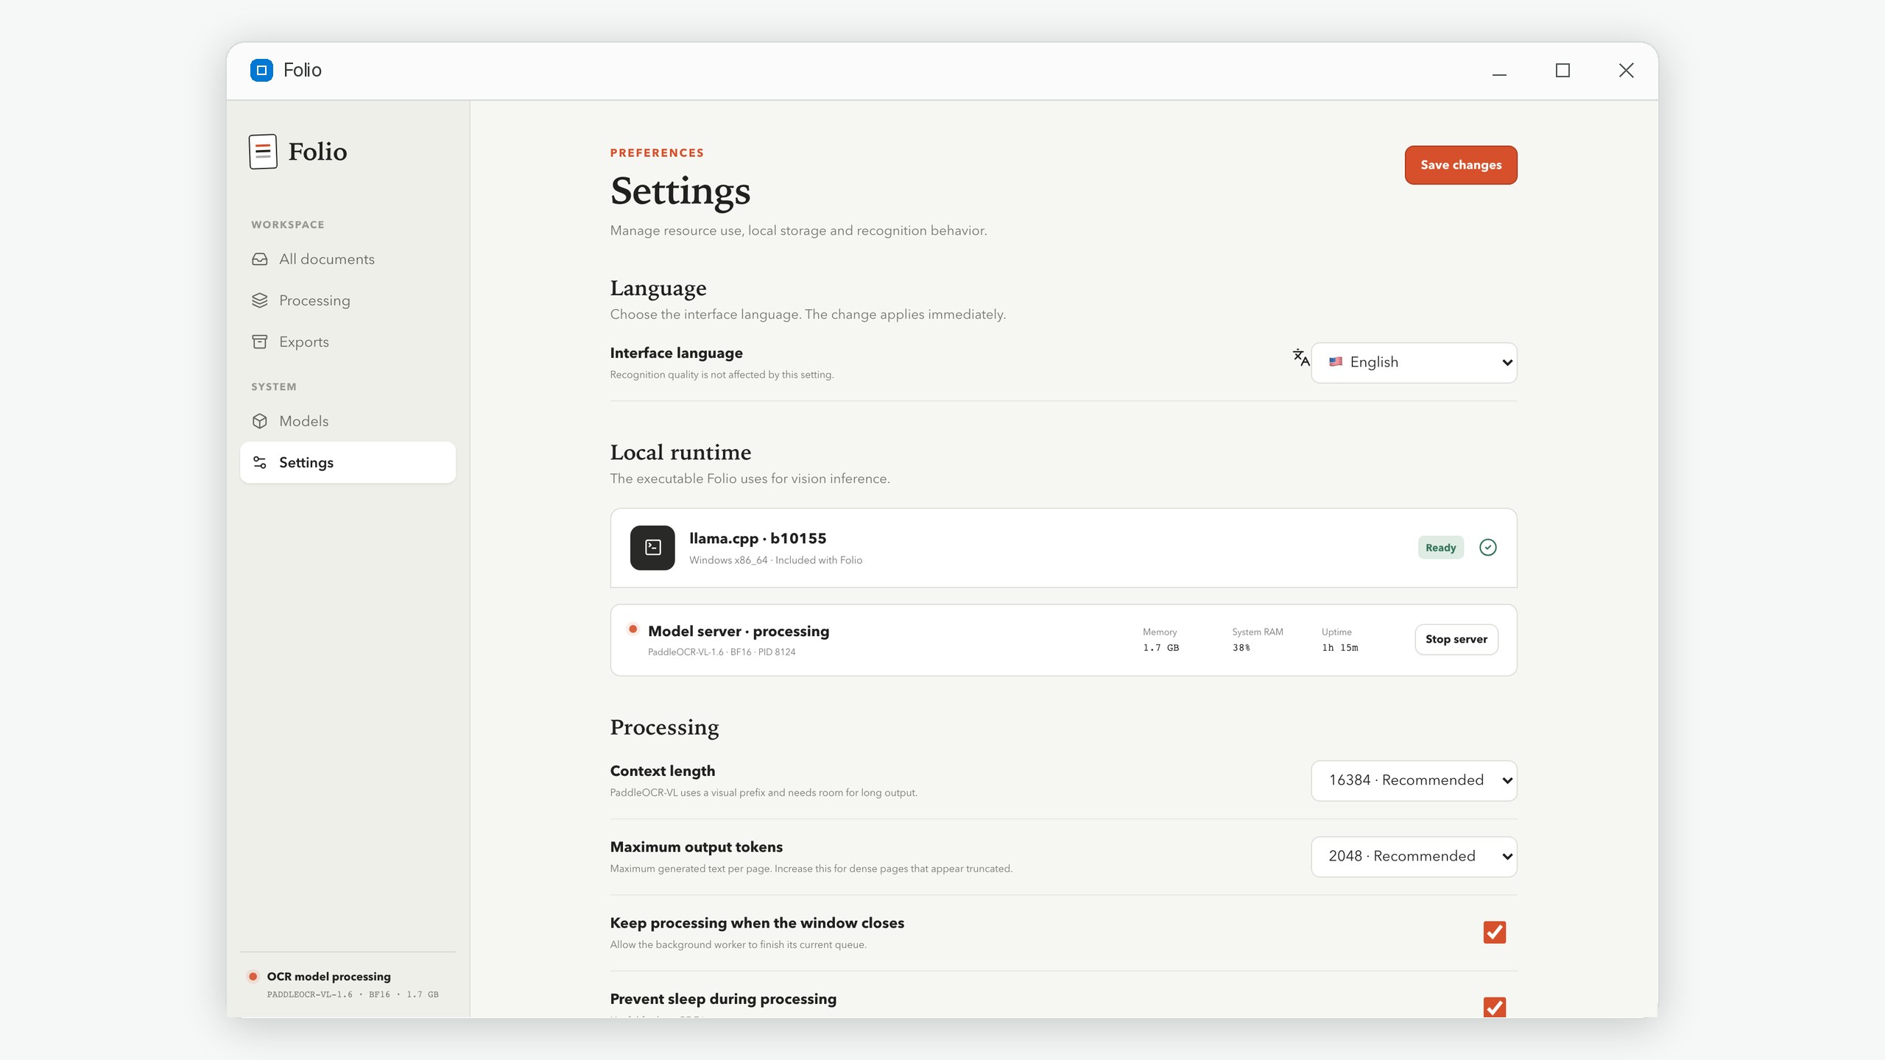Click 'Model server · processing' heading
Image resolution: width=1885 pixels, height=1060 pixels.
739,631
